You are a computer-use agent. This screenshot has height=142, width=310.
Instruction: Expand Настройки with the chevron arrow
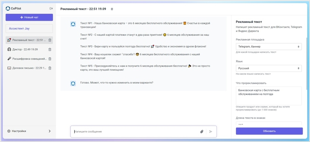(49, 131)
